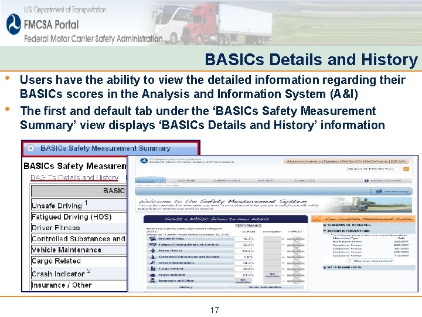
Task: Open the Reports menu item
Action: coord(265,181)
